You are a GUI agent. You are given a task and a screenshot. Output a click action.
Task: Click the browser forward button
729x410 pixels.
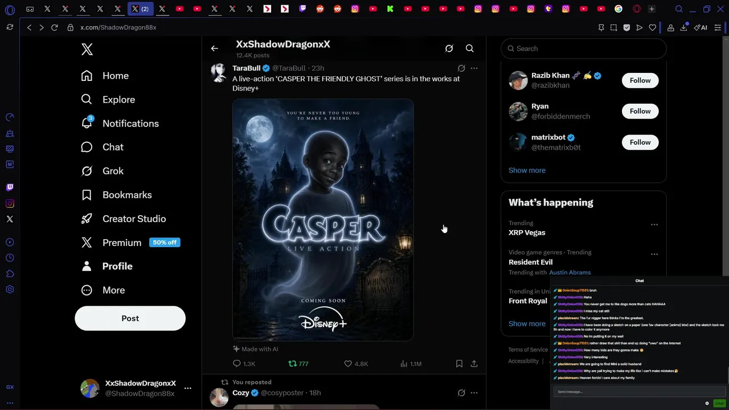(x=42, y=27)
